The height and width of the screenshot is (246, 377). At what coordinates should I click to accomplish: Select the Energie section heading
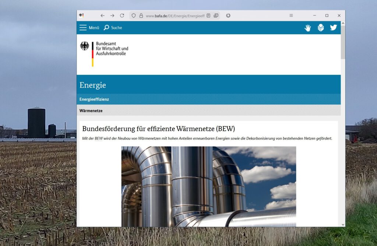[92, 85]
